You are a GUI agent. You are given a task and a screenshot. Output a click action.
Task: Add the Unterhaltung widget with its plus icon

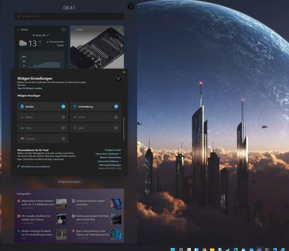tap(116, 107)
